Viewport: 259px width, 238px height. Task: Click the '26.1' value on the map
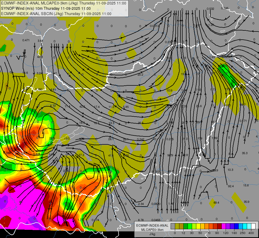pyautogui.click(x=111, y=139)
